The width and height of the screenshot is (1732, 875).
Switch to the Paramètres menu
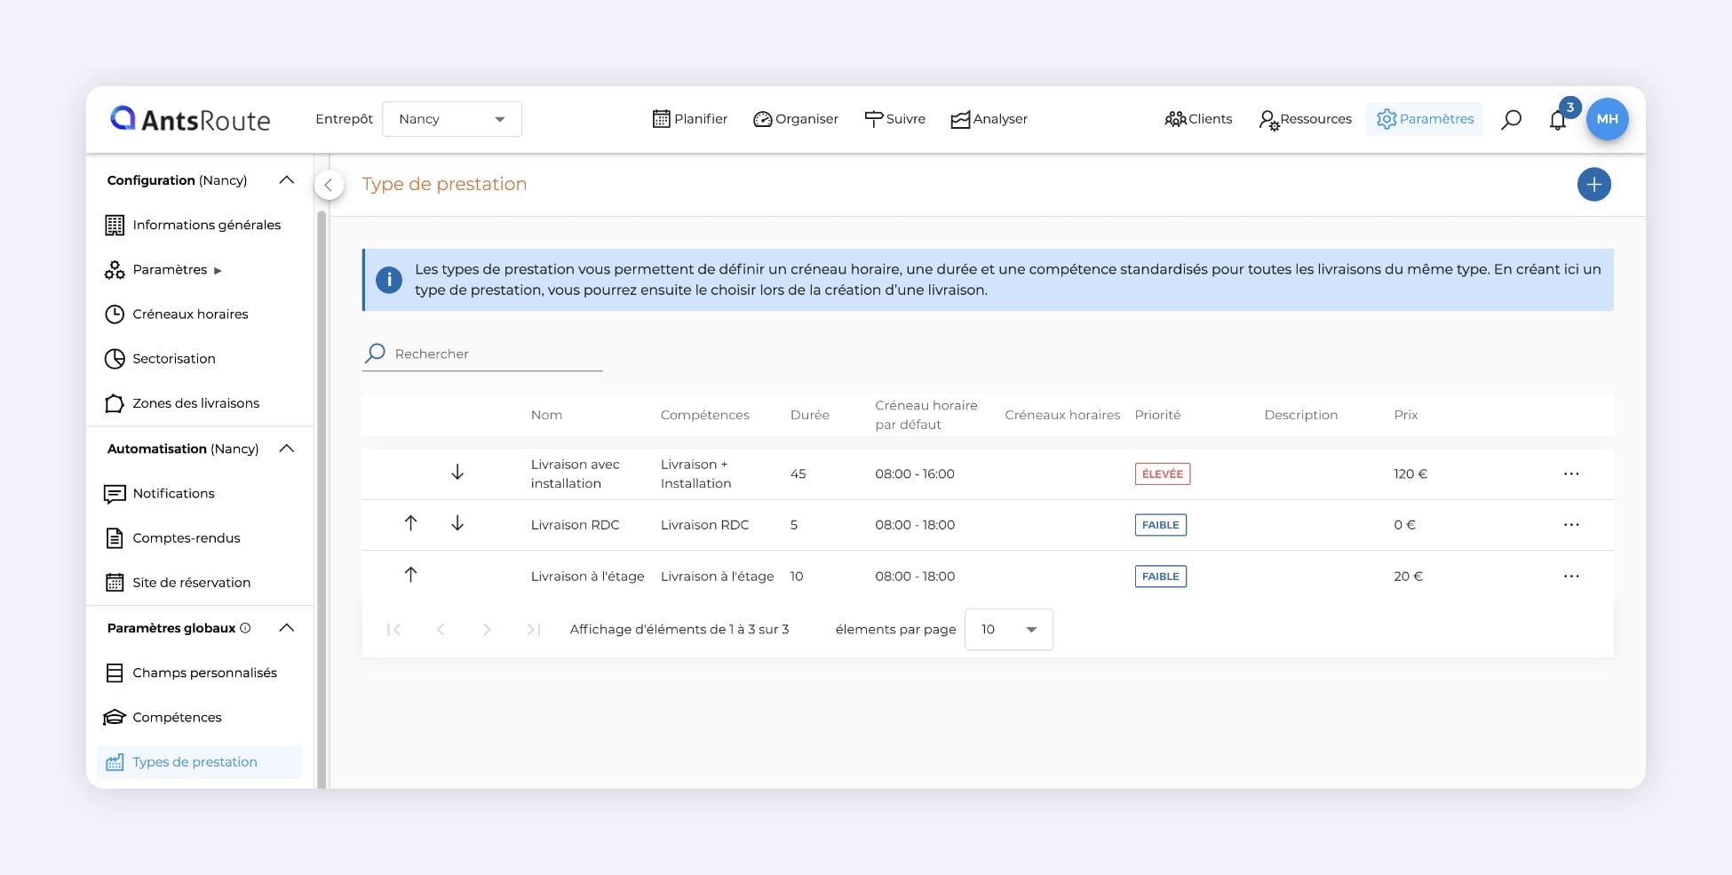(1424, 118)
